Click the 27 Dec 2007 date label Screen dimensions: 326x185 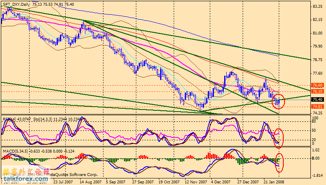(248, 182)
